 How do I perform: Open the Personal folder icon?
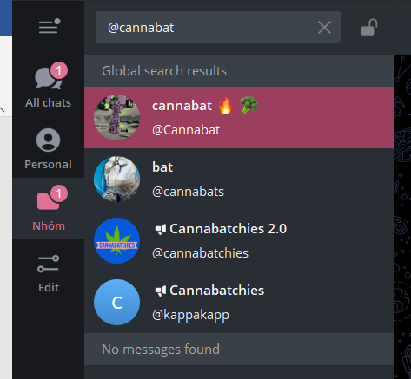[x=48, y=140]
